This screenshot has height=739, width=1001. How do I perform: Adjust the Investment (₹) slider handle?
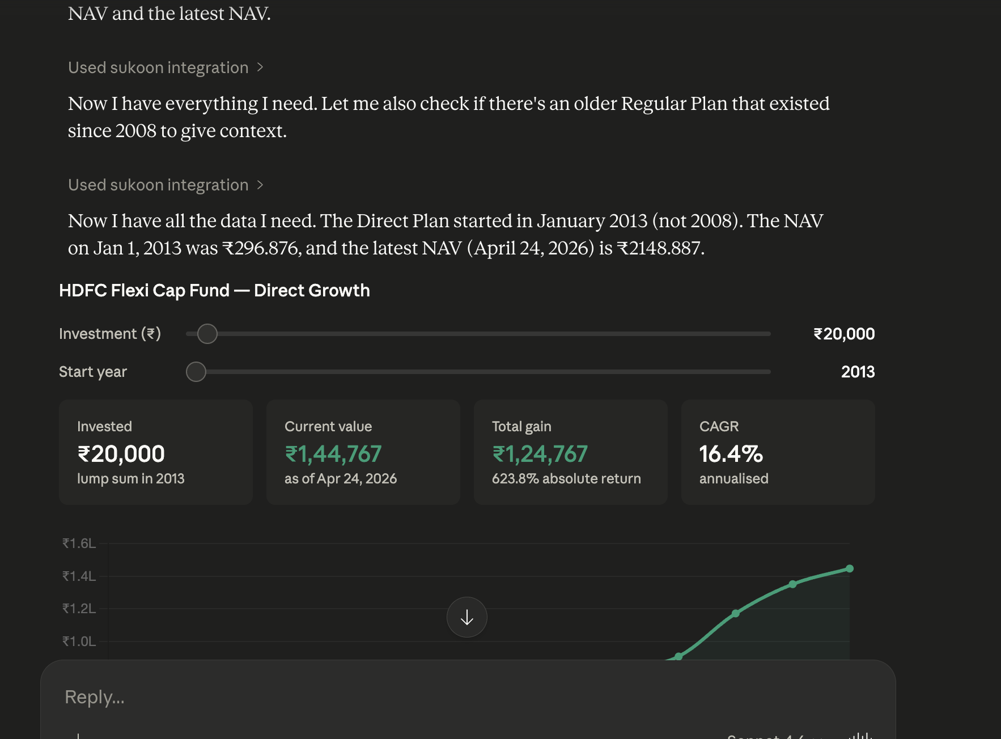(207, 334)
